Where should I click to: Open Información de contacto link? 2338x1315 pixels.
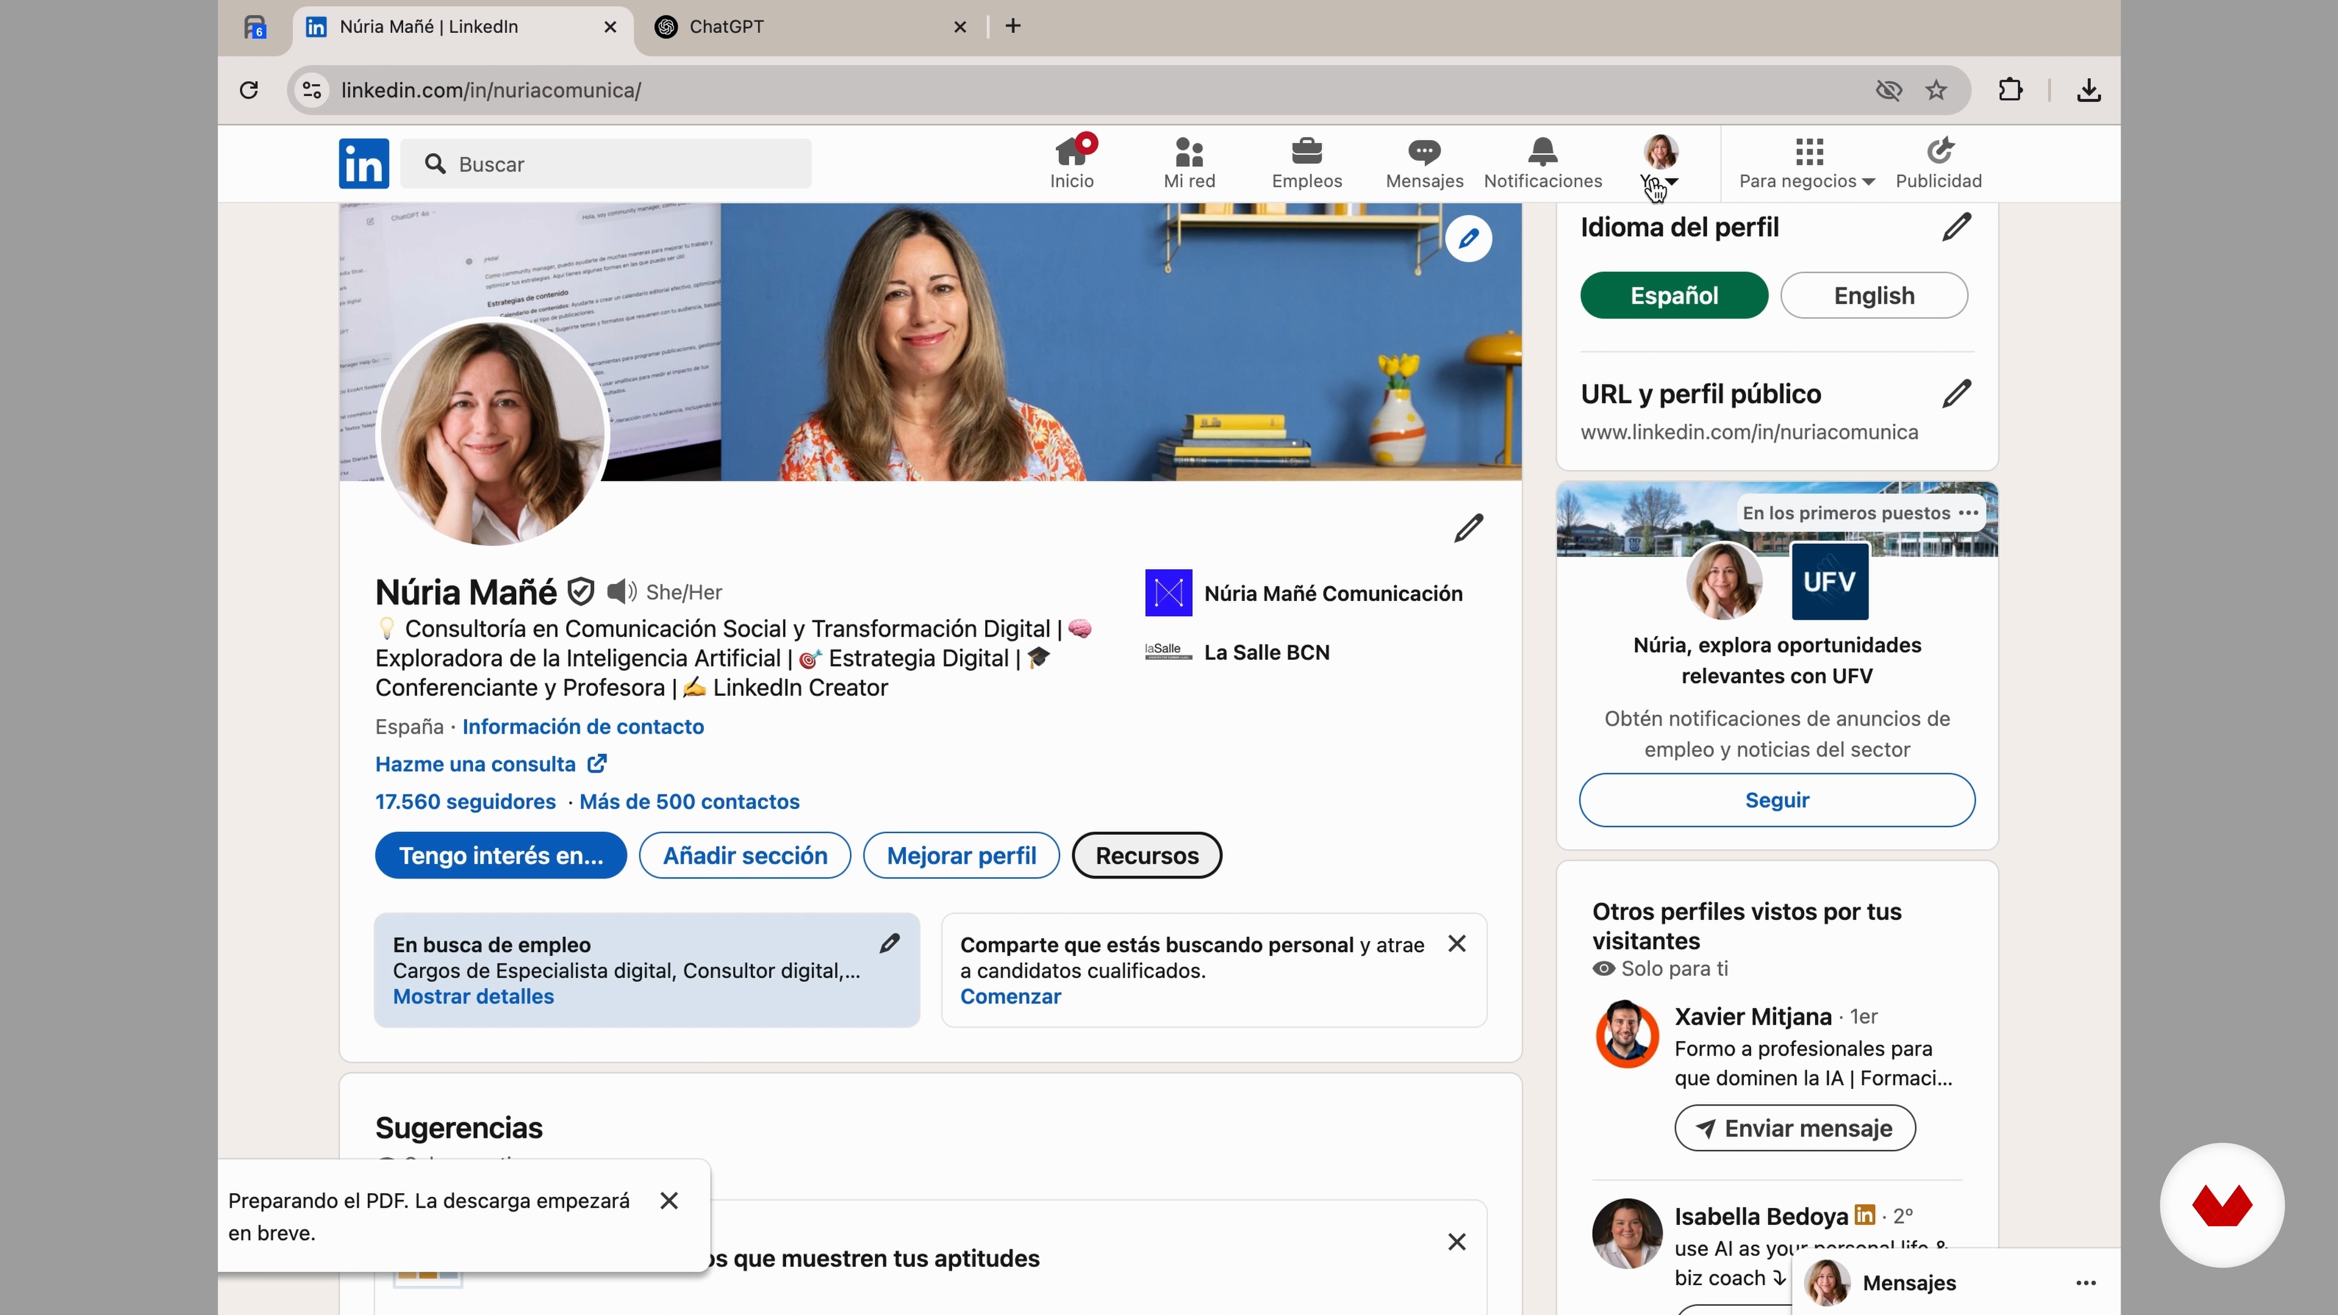(x=583, y=726)
